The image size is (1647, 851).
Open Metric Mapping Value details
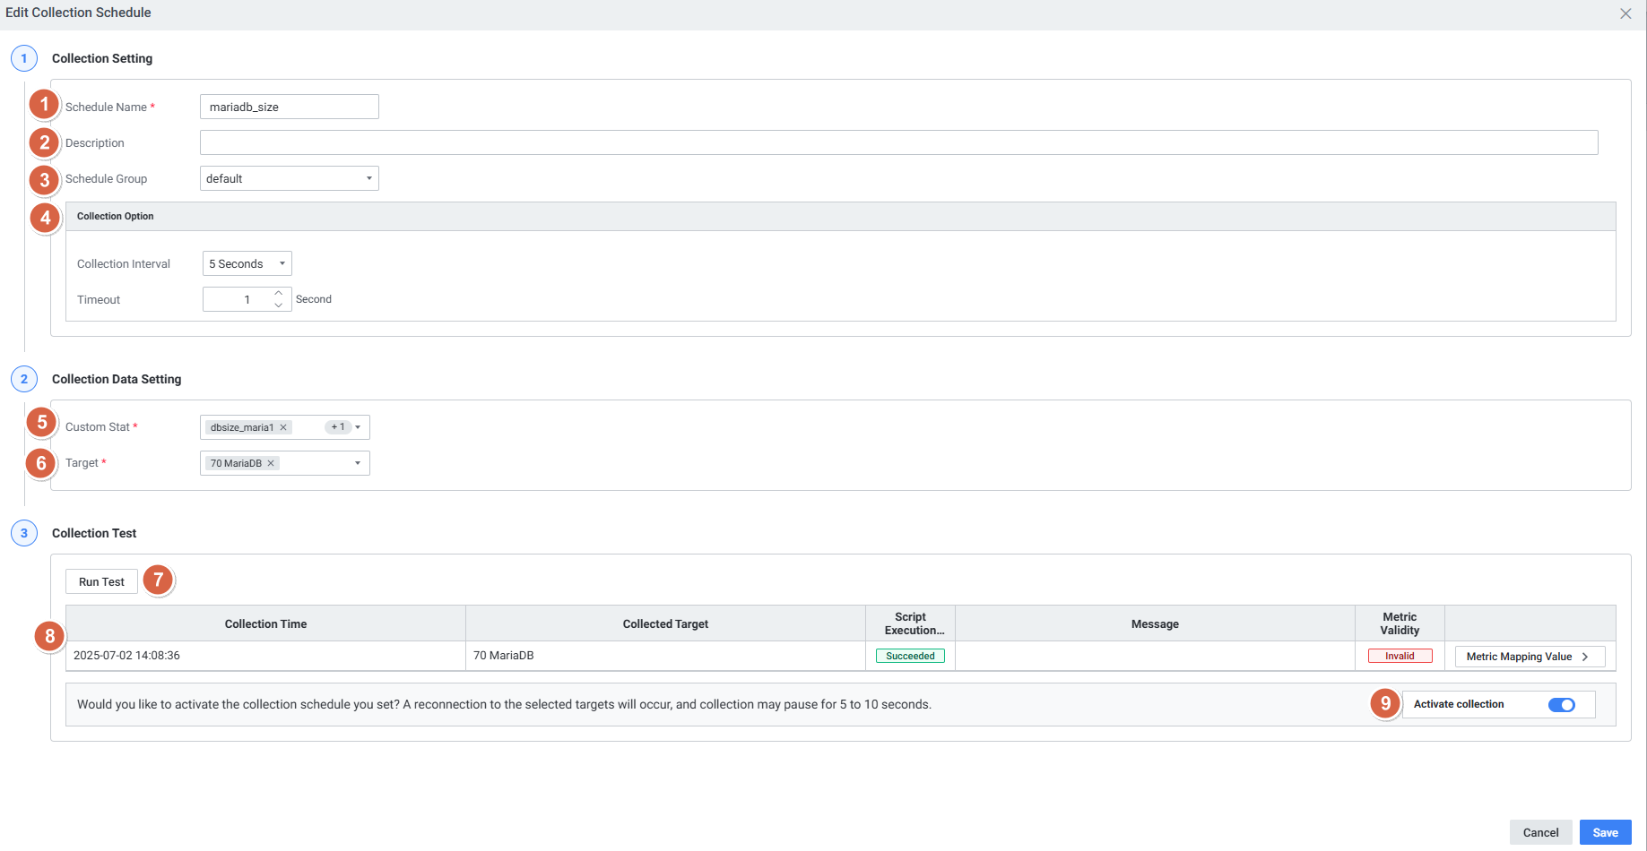pyautogui.click(x=1529, y=657)
